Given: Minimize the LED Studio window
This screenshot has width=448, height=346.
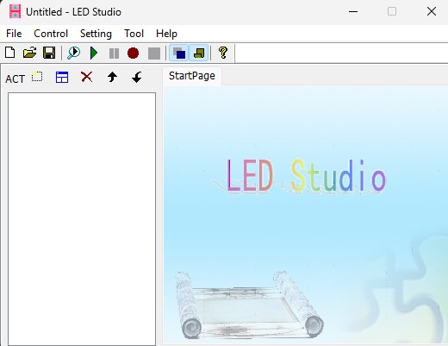Looking at the screenshot, I should [353, 11].
